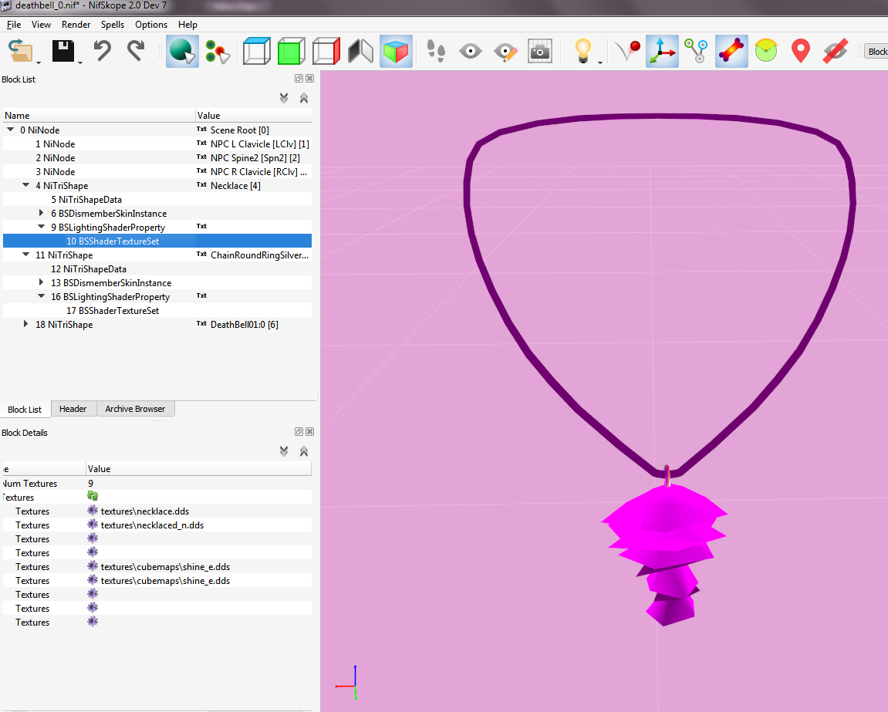Expand all rows in Block List panel

point(284,98)
